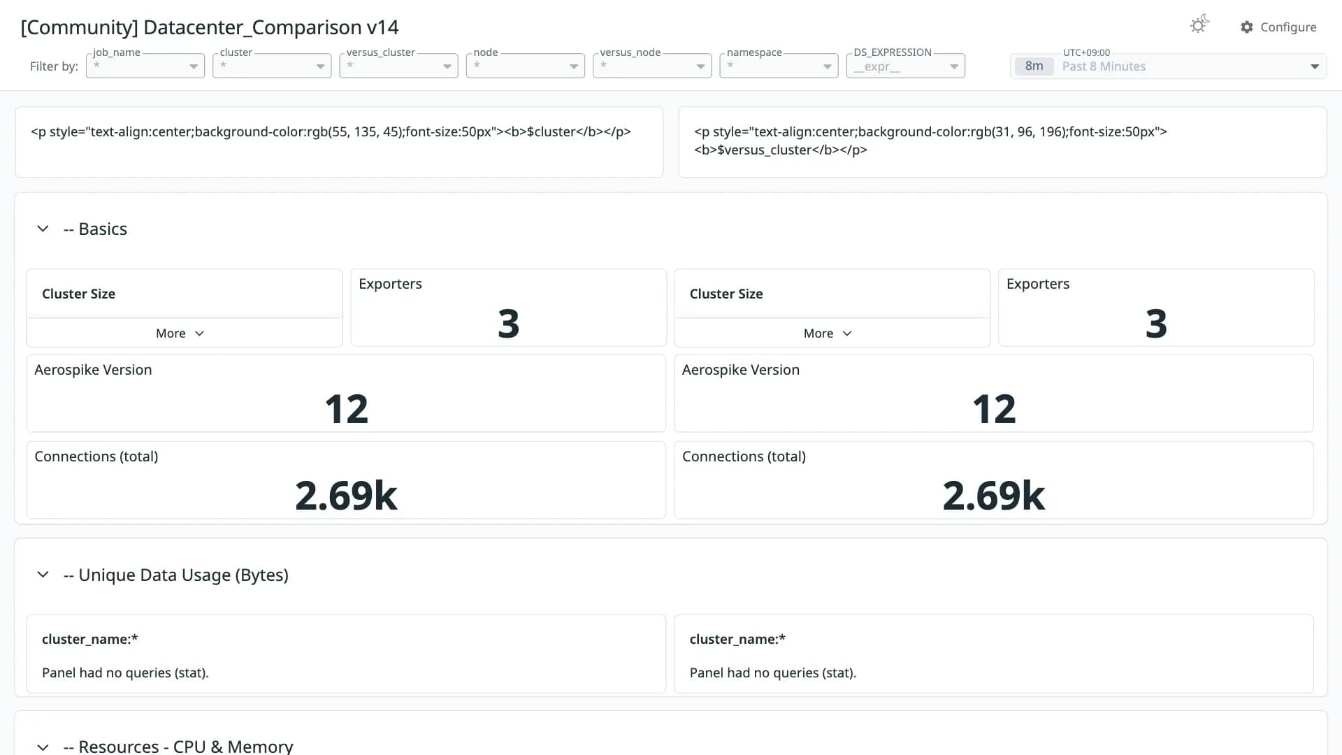Image resolution: width=1342 pixels, height=755 pixels.
Task: Open the DS_EXPRESSION filter dropdown
Action: pos(905,66)
